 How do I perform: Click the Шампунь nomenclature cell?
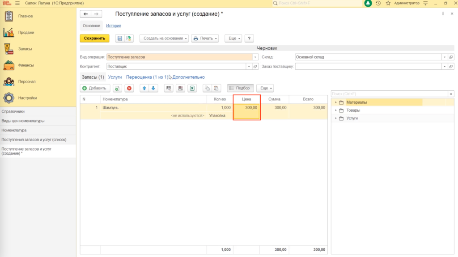pyautogui.click(x=153, y=108)
